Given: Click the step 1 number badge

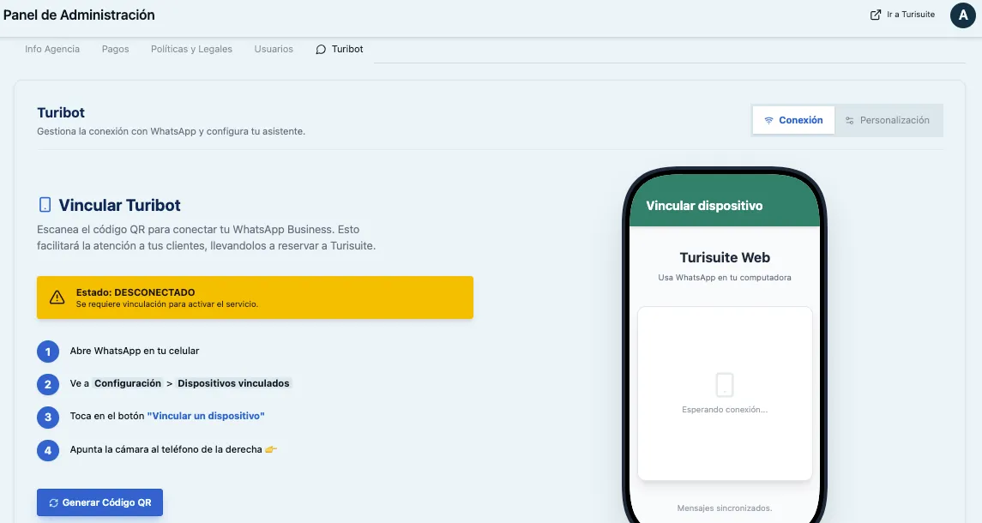Looking at the screenshot, I should (x=47, y=352).
